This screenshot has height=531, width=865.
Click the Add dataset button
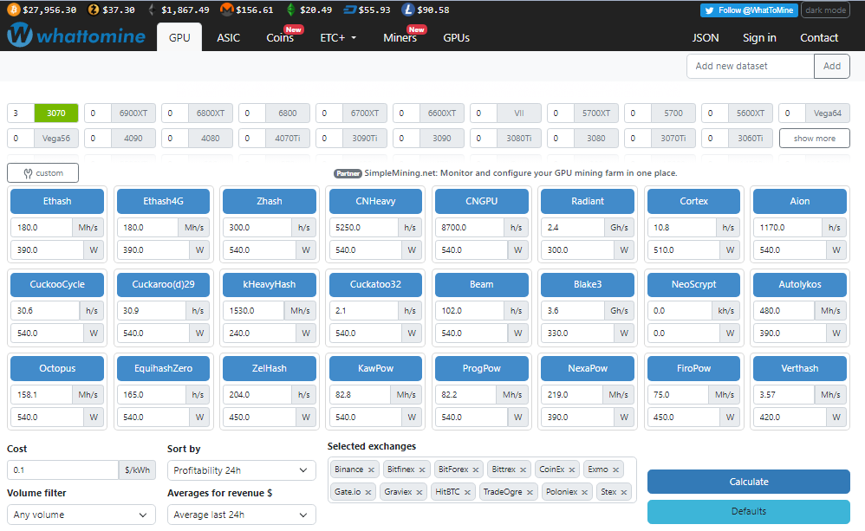(x=831, y=66)
